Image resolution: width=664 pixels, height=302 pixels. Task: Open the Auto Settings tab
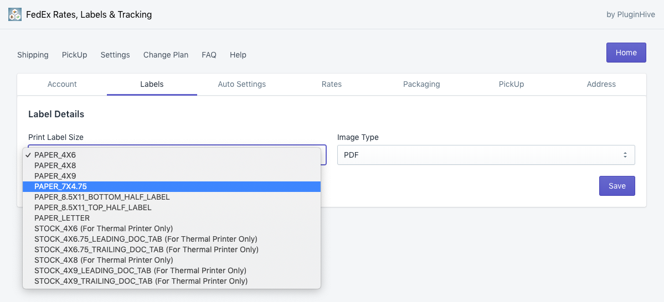point(242,84)
